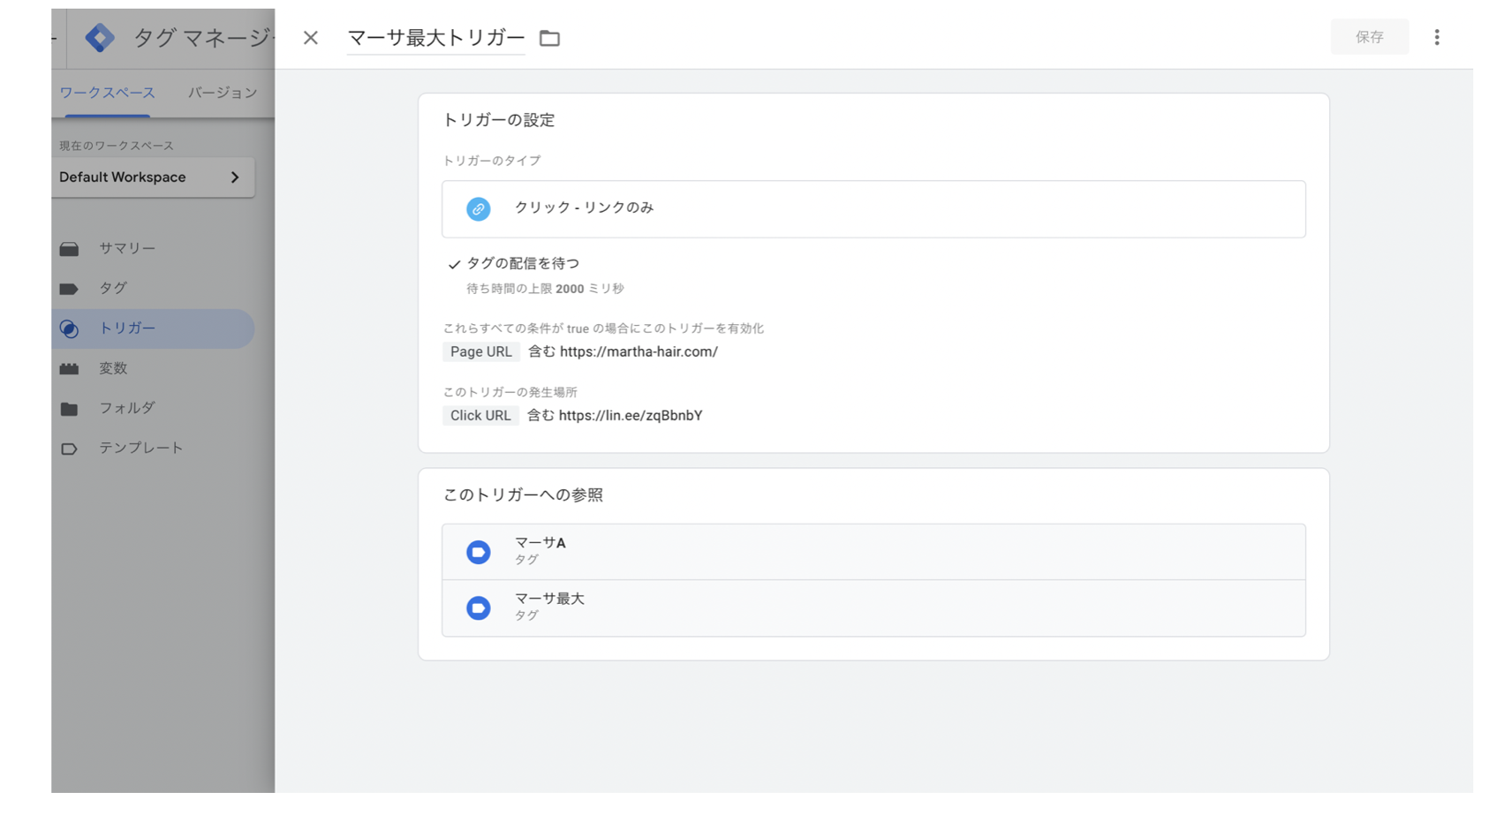Viewport: 1504px width, 815px height.
Task: Switch to the ワークスペース tab
Action: 107,93
